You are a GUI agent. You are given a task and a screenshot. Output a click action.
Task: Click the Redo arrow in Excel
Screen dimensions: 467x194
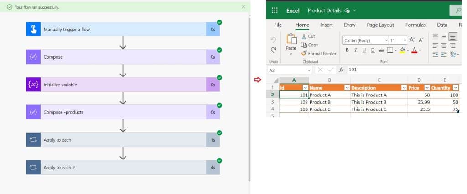click(x=273, y=50)
